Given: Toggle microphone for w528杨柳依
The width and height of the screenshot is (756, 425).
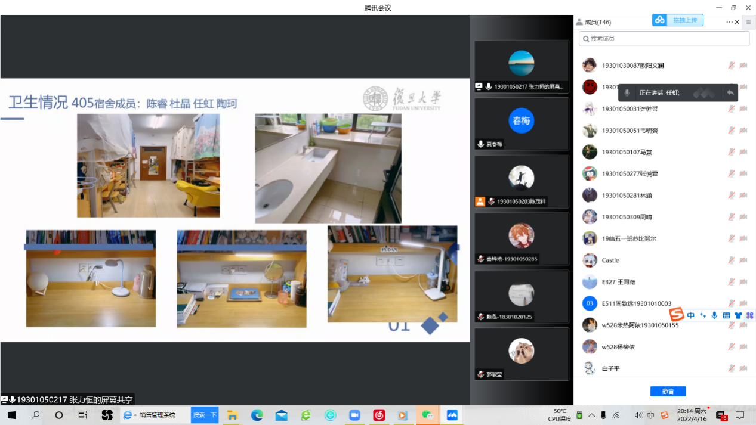Looking at the screenshot, I should [x=732, y=346].
